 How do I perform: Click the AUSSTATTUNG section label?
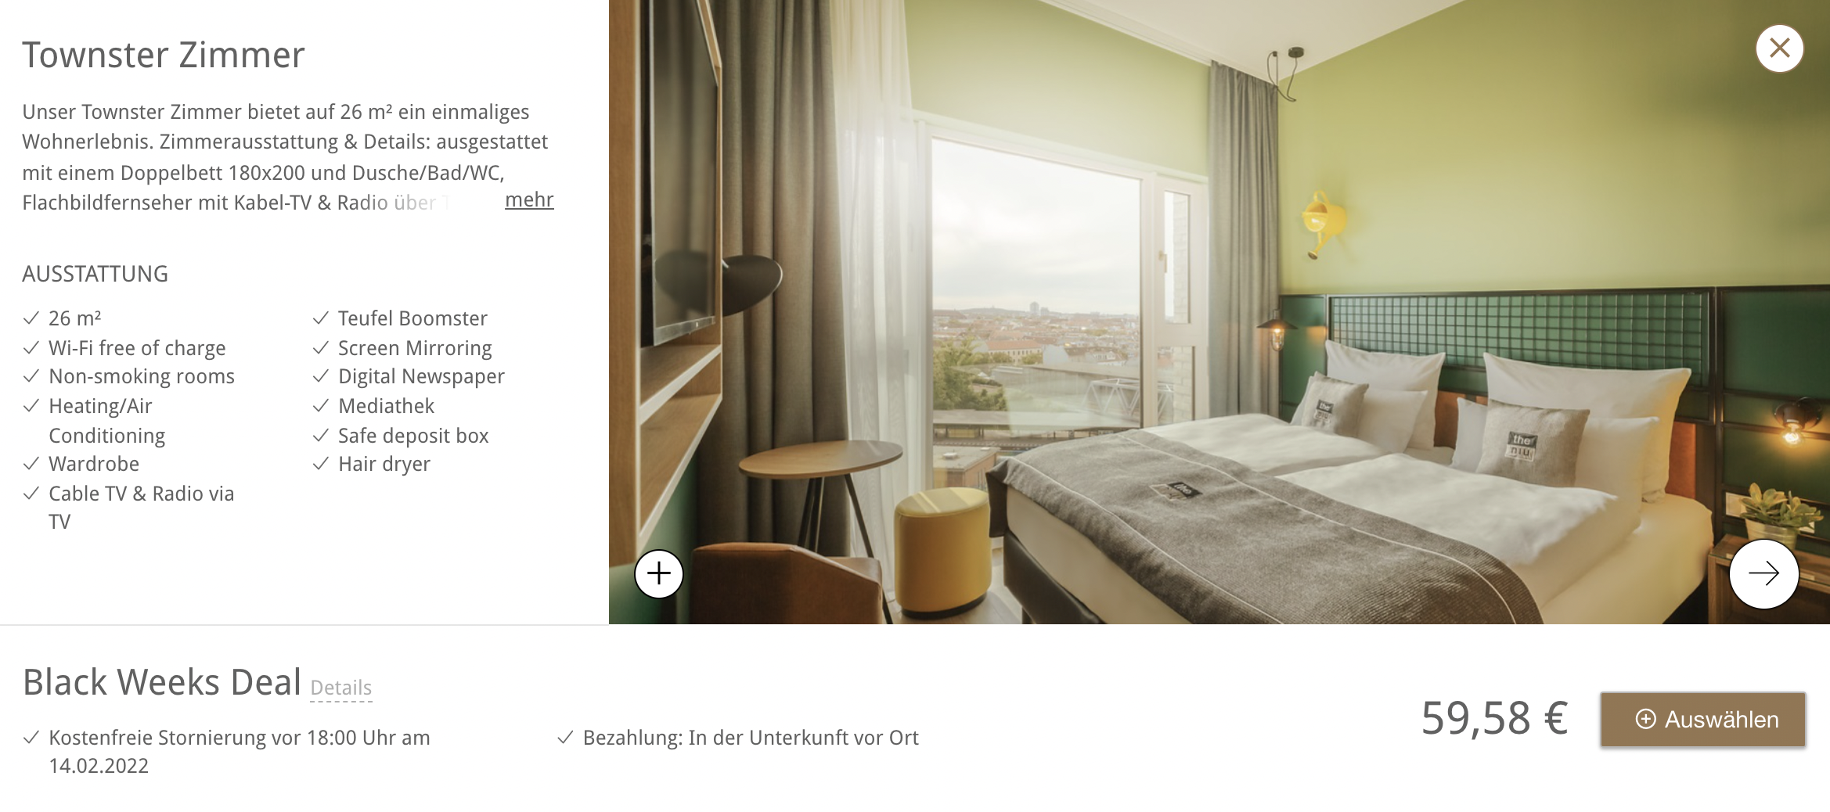95,274
